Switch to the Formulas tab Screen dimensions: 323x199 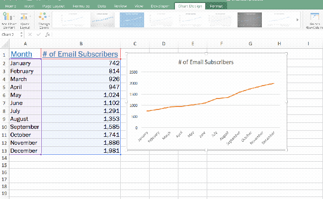81,6
